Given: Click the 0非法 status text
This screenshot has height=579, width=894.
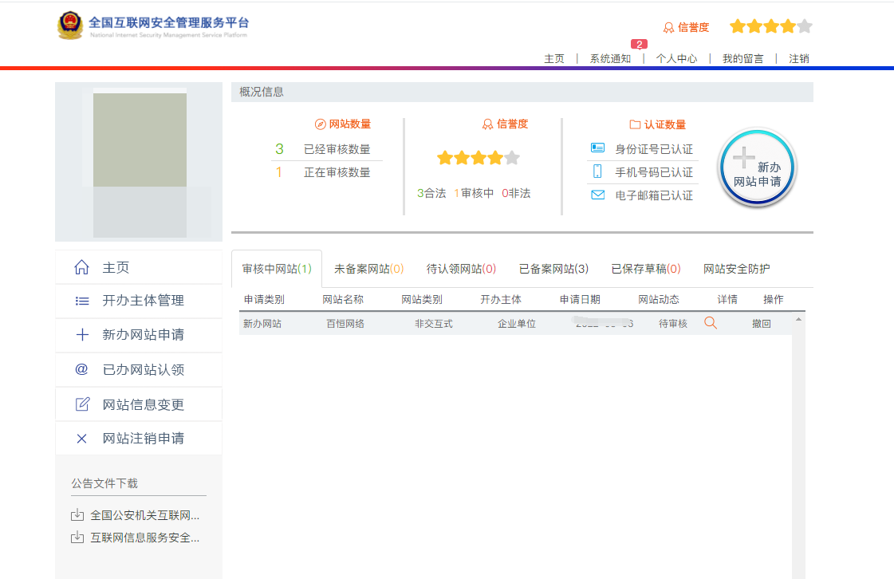Looking at the screenshot, I should [x=516, y=193].
